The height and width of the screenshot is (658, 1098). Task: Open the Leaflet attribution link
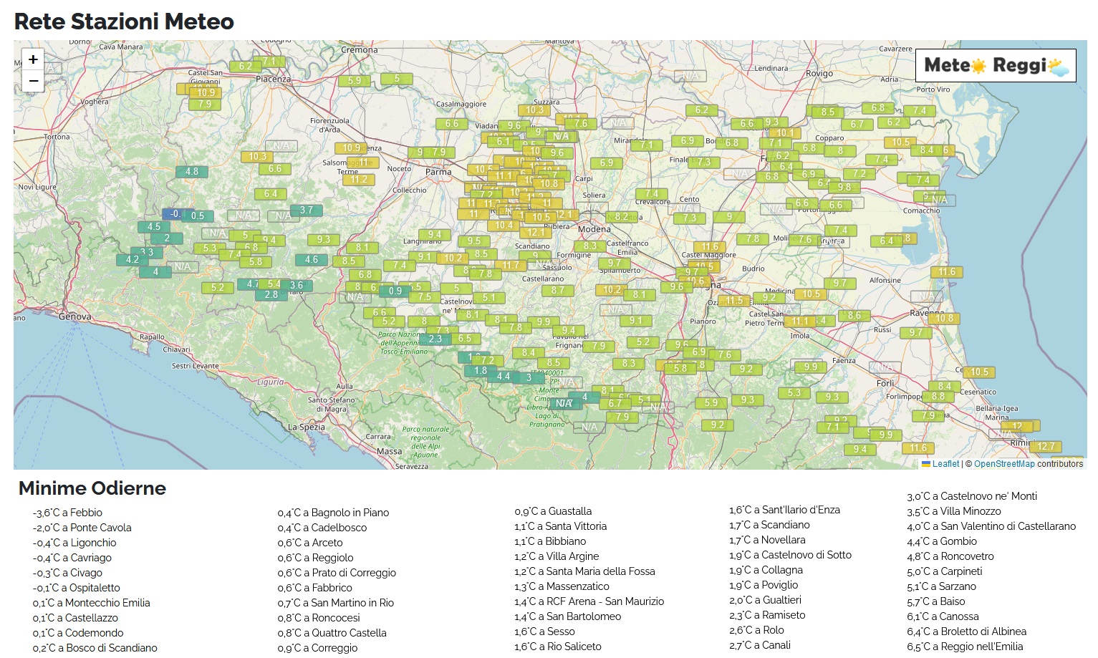945,464
